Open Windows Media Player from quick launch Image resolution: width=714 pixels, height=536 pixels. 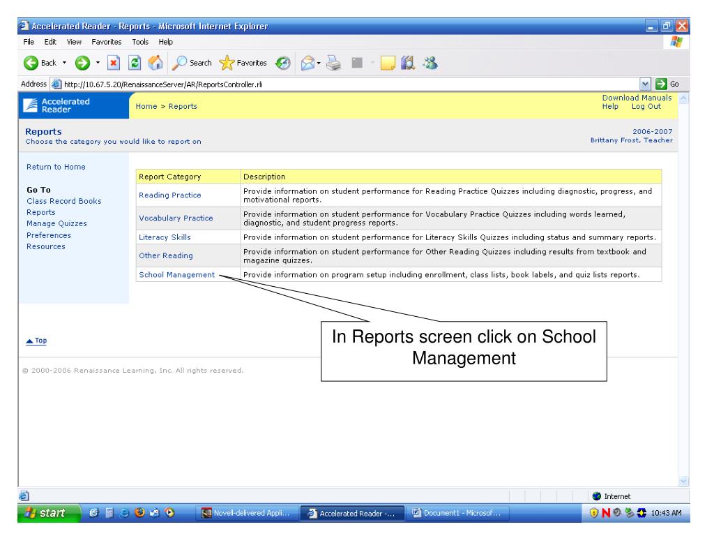coord(170,513)
